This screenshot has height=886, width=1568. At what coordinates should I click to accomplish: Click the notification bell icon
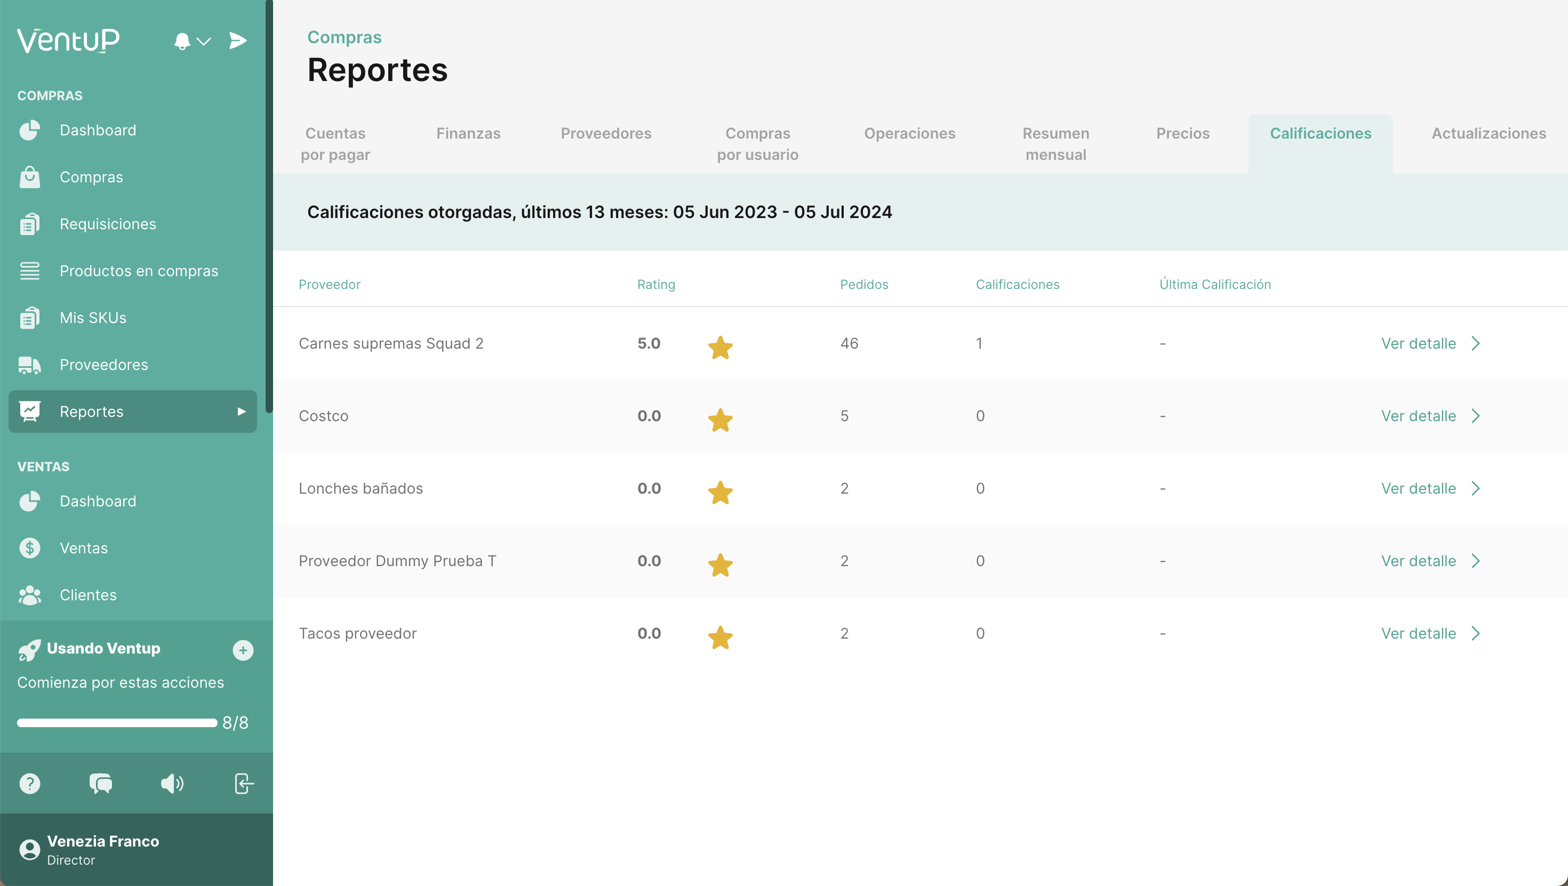coord(181,42)
